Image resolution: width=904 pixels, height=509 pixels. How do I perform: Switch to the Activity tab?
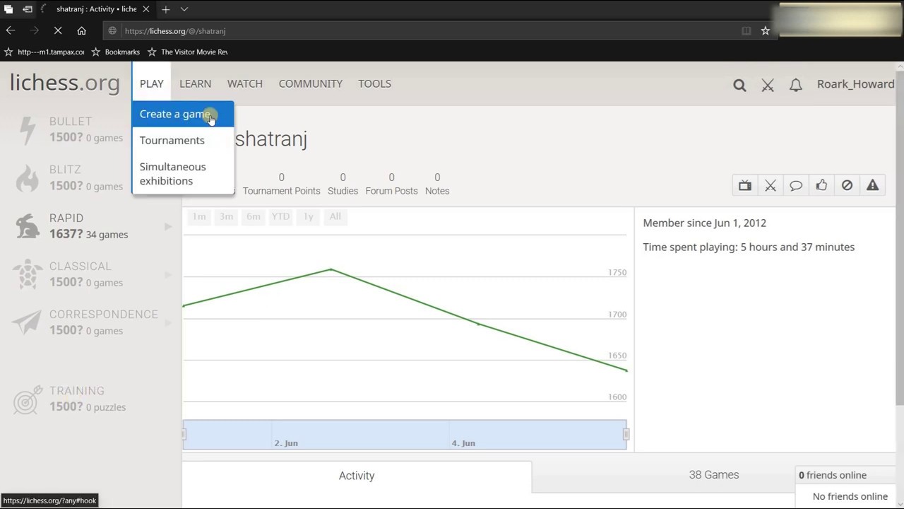click(x=357, y=476)
